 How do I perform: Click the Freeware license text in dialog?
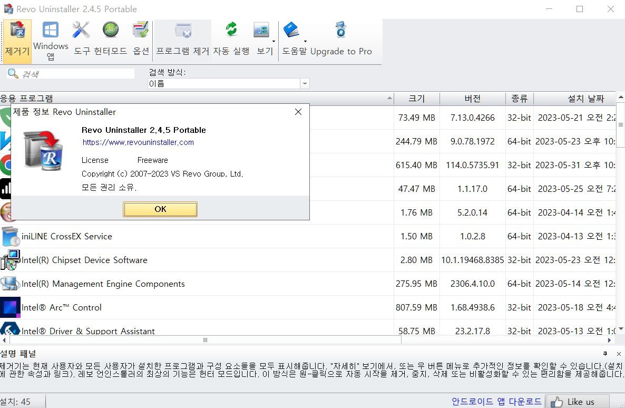153,160
